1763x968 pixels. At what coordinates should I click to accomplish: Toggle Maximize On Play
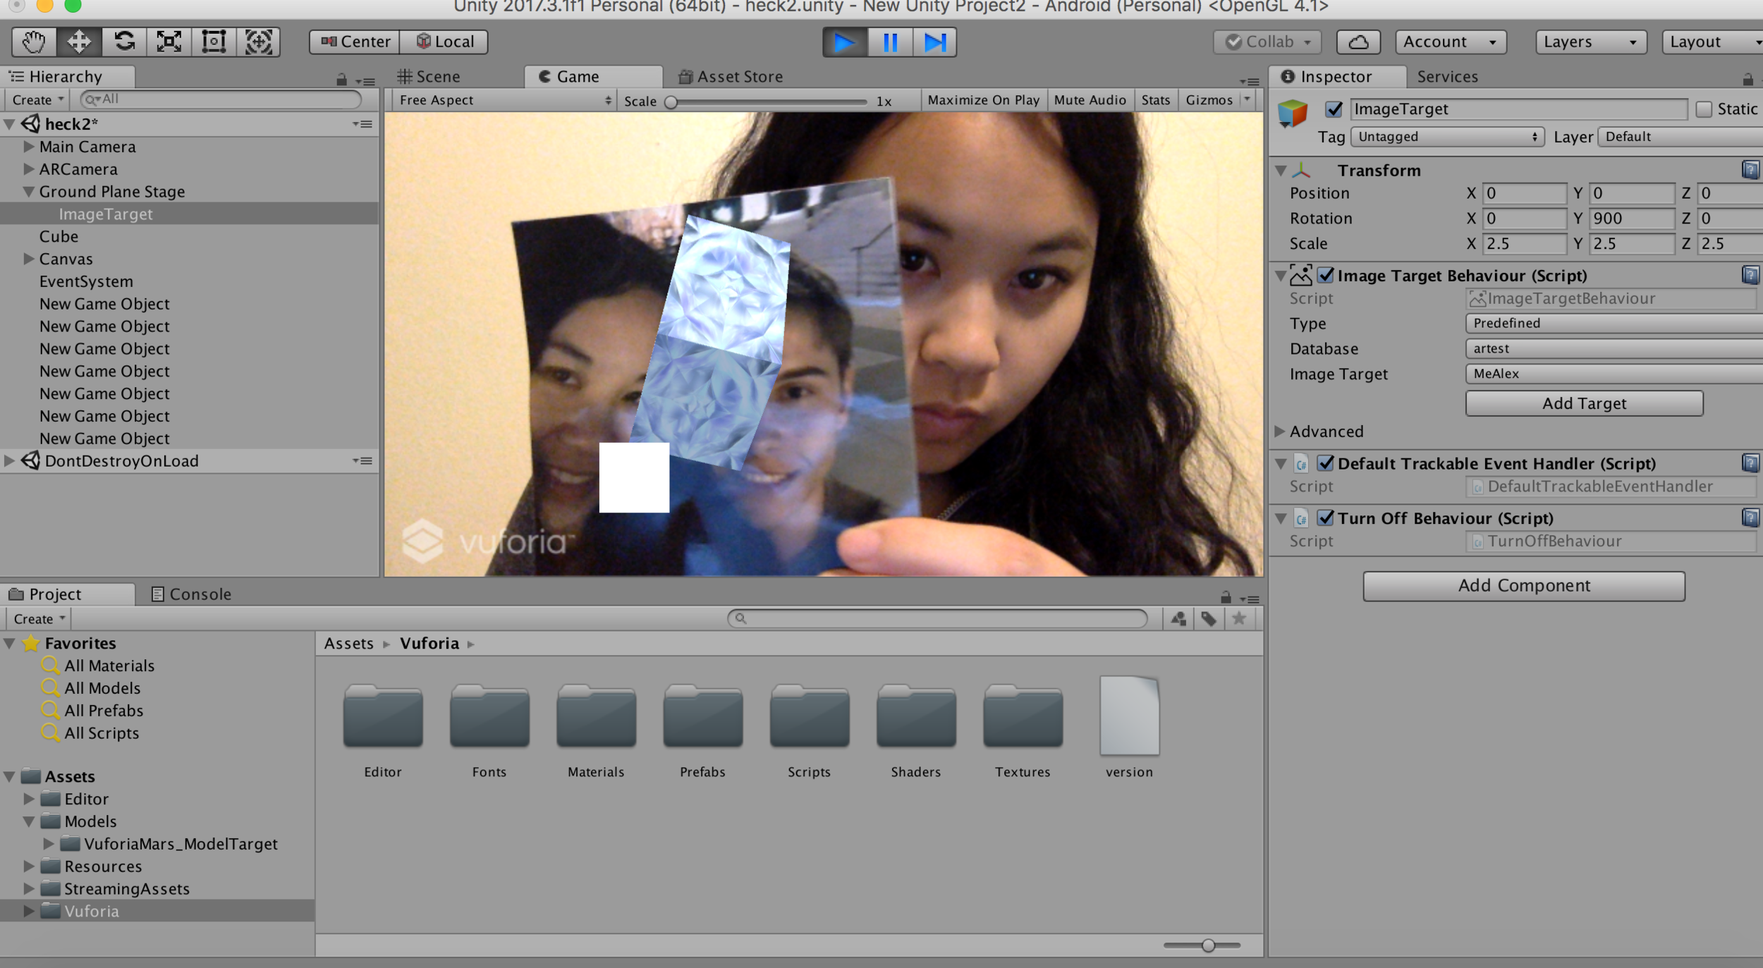[983, 100]
